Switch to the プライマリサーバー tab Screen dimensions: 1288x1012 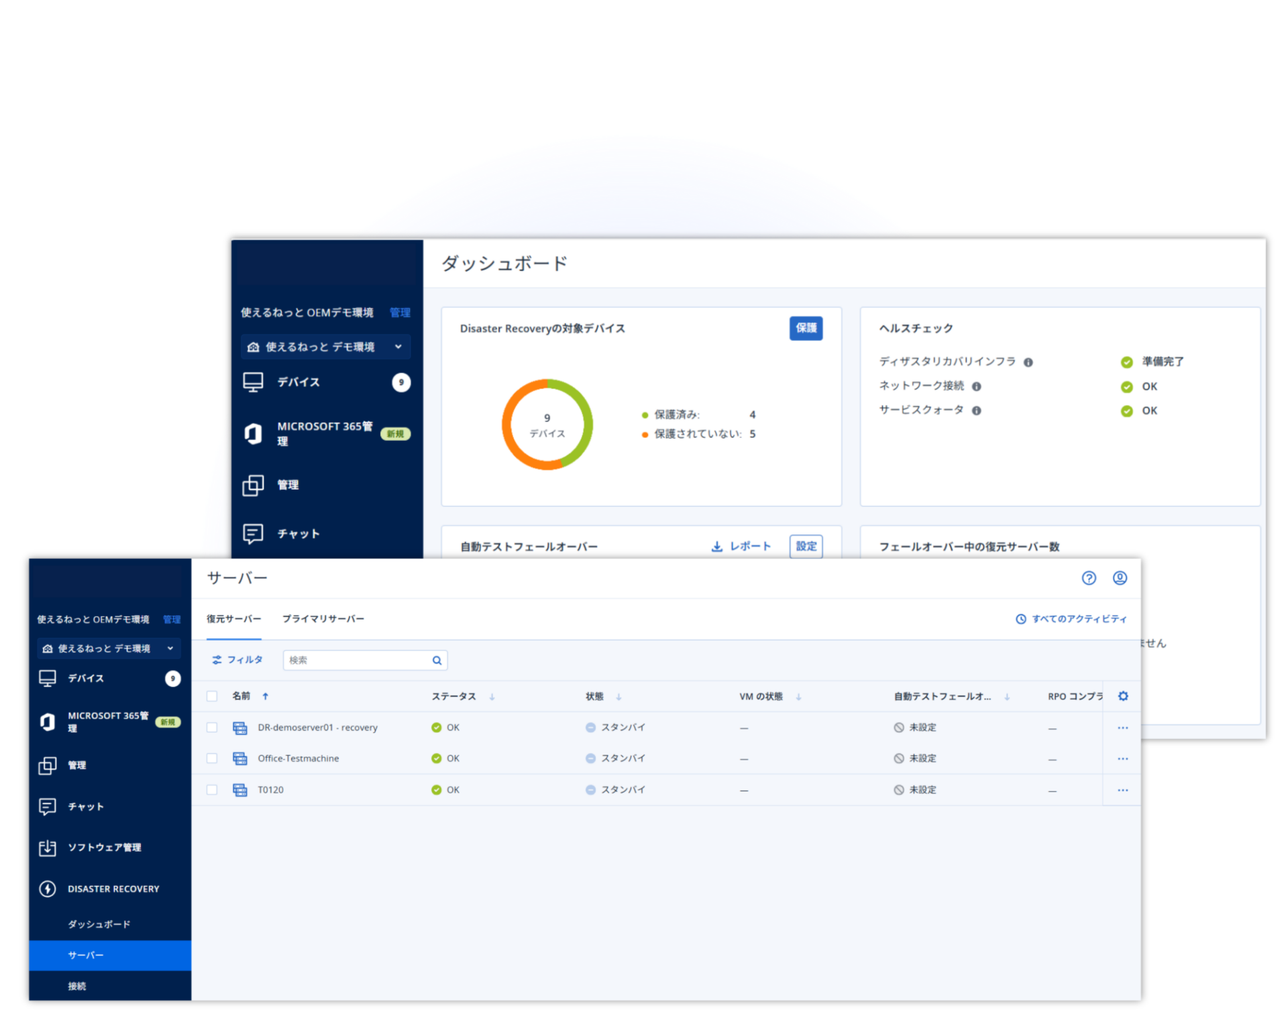point(323,618)
